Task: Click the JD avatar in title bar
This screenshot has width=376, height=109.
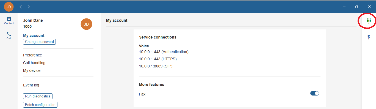Action: (x=9, y=7)
